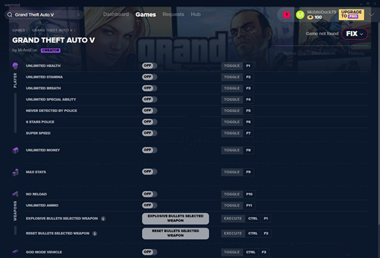Click the Game not found status
Image resolution: width=380 pixels, height=258 pixels.
click(x=322, y=34)
